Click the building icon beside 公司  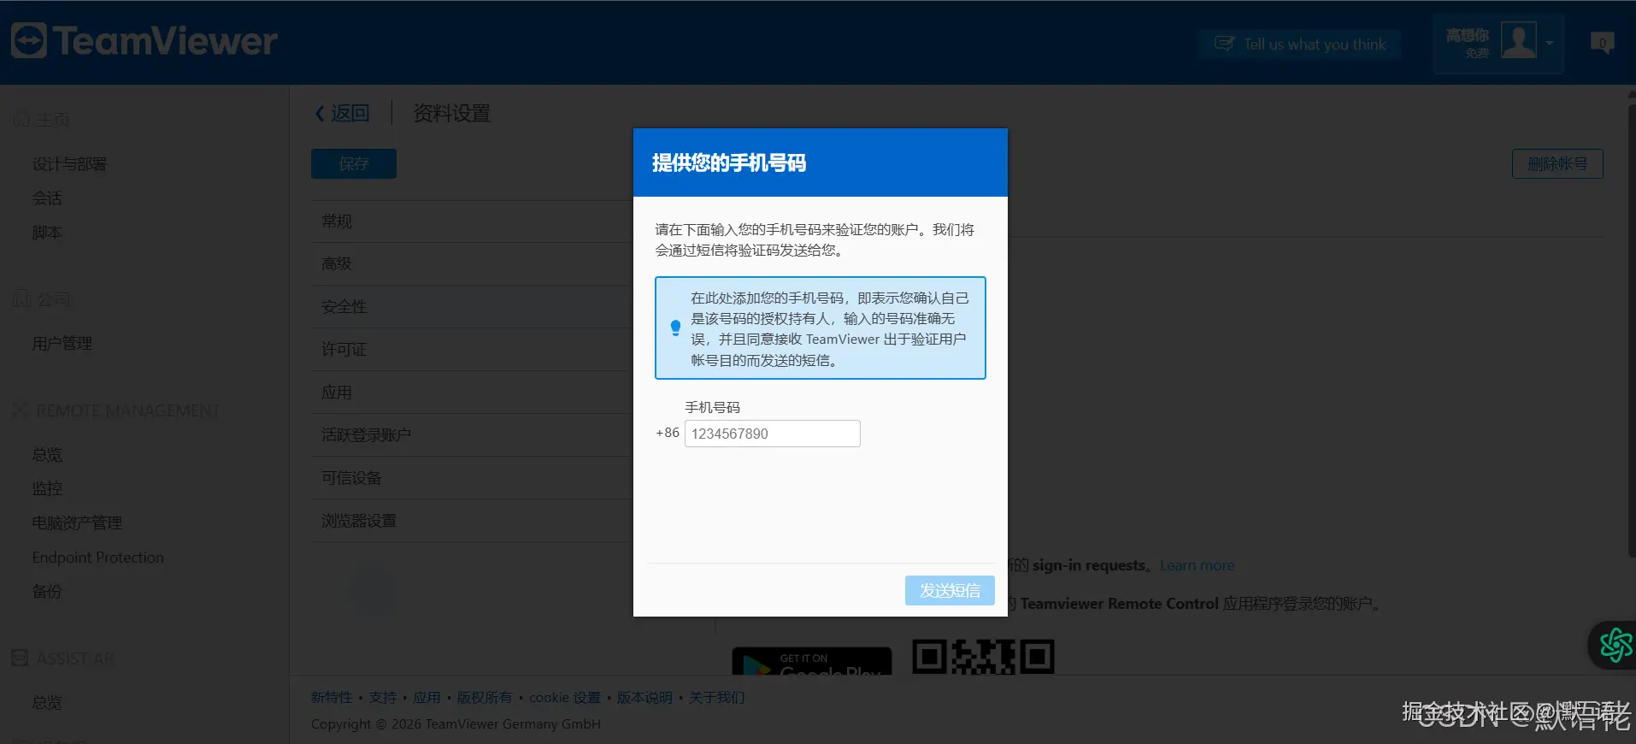[x=21, y=299]
